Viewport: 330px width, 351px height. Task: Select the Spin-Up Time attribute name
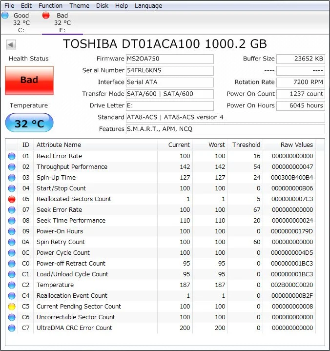click(56, 178)
